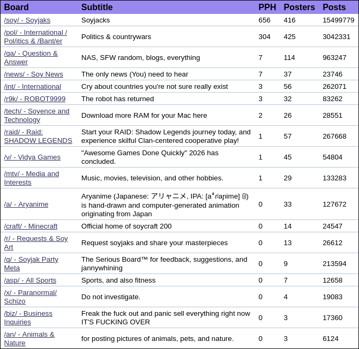359x349 pixels.
Task: Open the /soy/ - Soyjaks board link
Action: [x=27, y=20]
